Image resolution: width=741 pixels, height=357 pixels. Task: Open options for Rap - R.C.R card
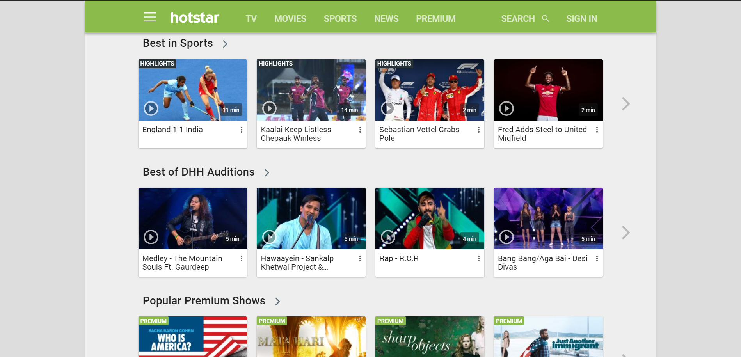click(479, 259)
